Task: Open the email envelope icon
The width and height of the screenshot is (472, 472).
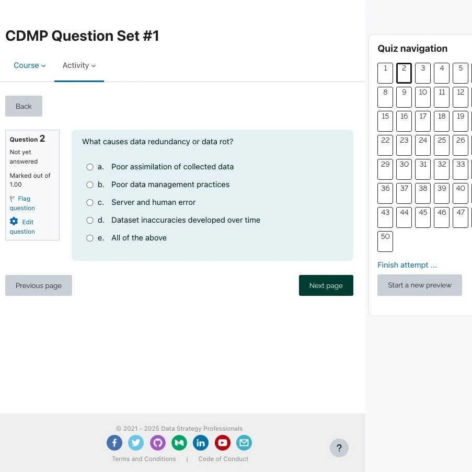Action: click(x=244, y=443)
